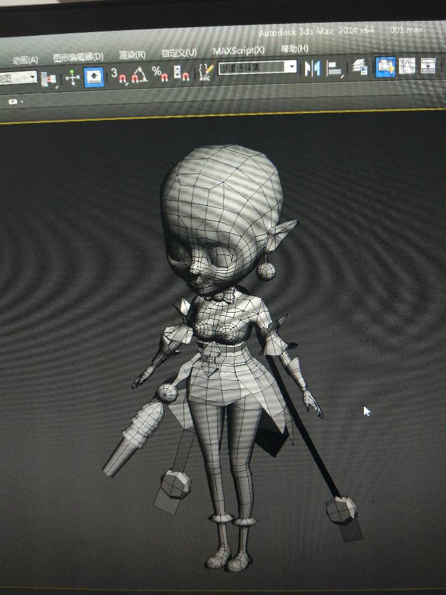The width and height of the screenshot is (446, 595).
Task: Click the Select and Manipulate icon
Action: [72, 78]
